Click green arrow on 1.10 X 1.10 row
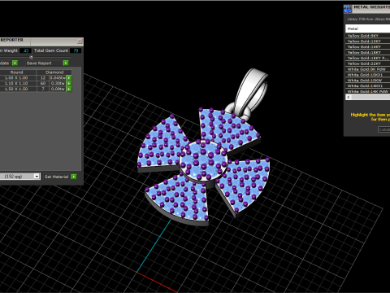 pos(69,83)
